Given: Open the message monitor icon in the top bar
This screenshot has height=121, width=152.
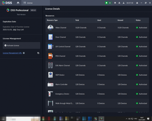Looking at the screenshot, I should [115, 3].
